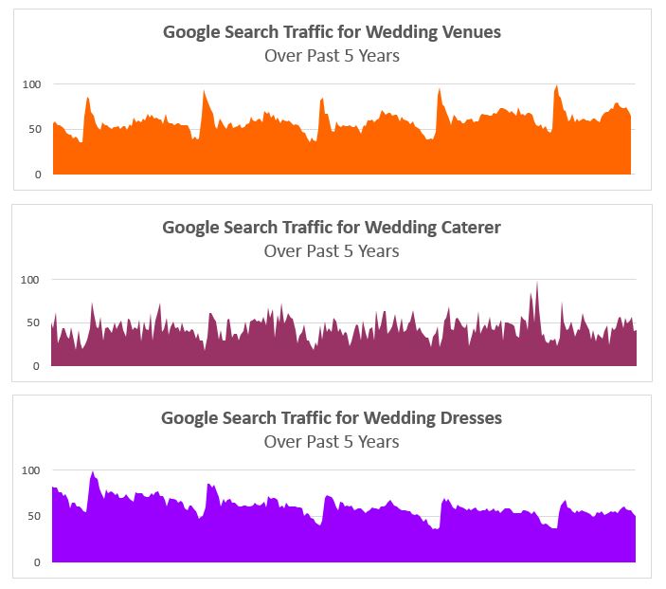Image resolution: width=666 pixels, height=589 pixels.
Task: Click the 100 axis label on Venues chart
Action: pyautogui.click(x=31, y=84)
